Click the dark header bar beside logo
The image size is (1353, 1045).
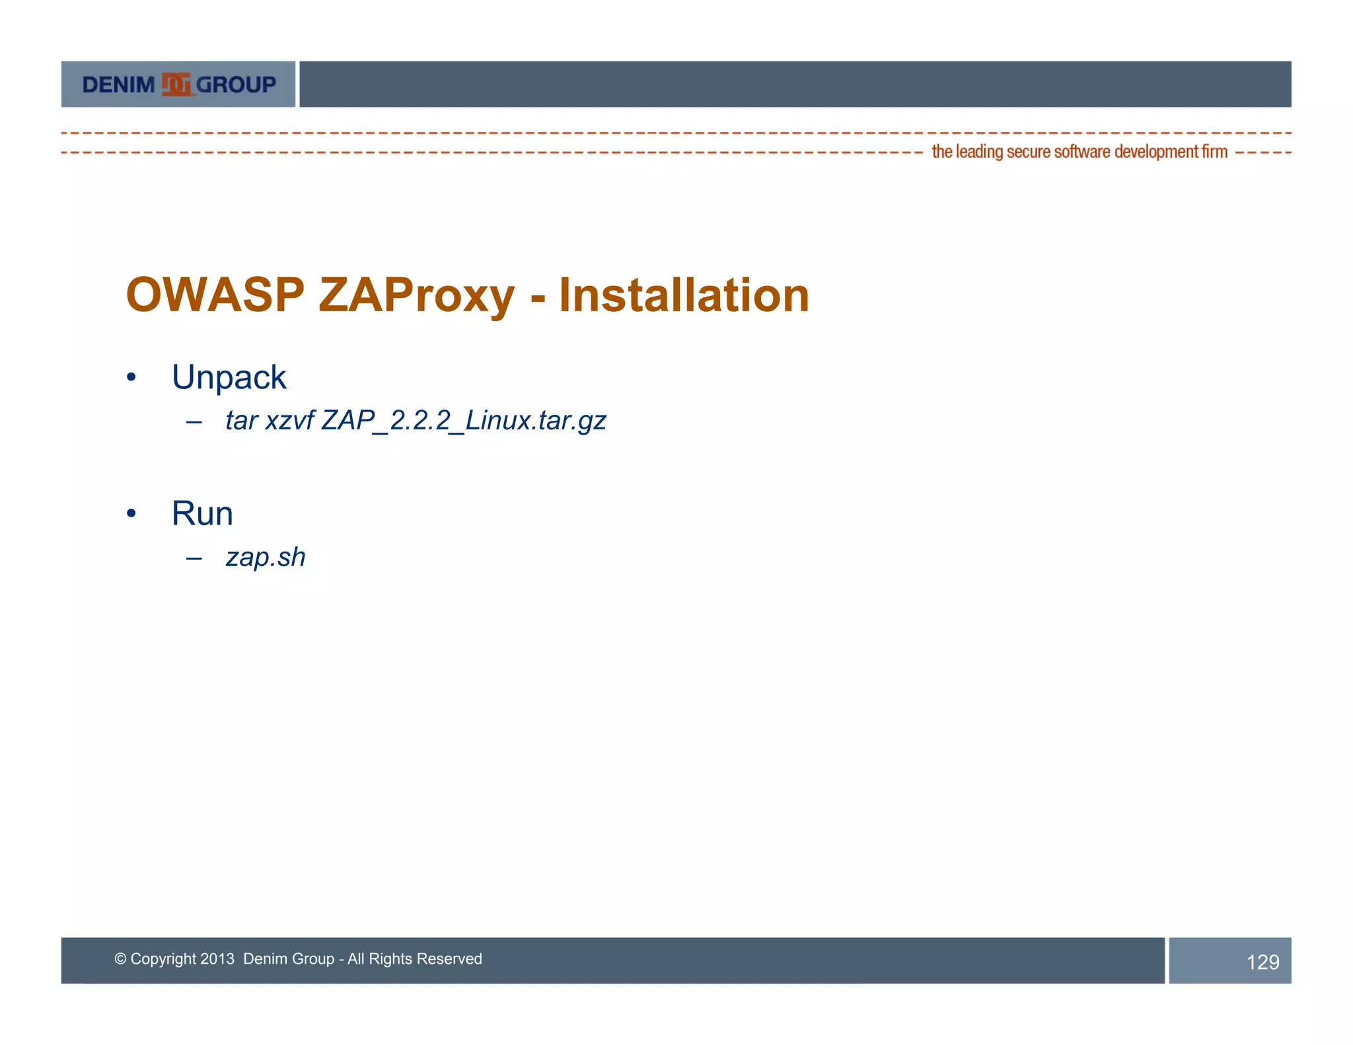795,84
